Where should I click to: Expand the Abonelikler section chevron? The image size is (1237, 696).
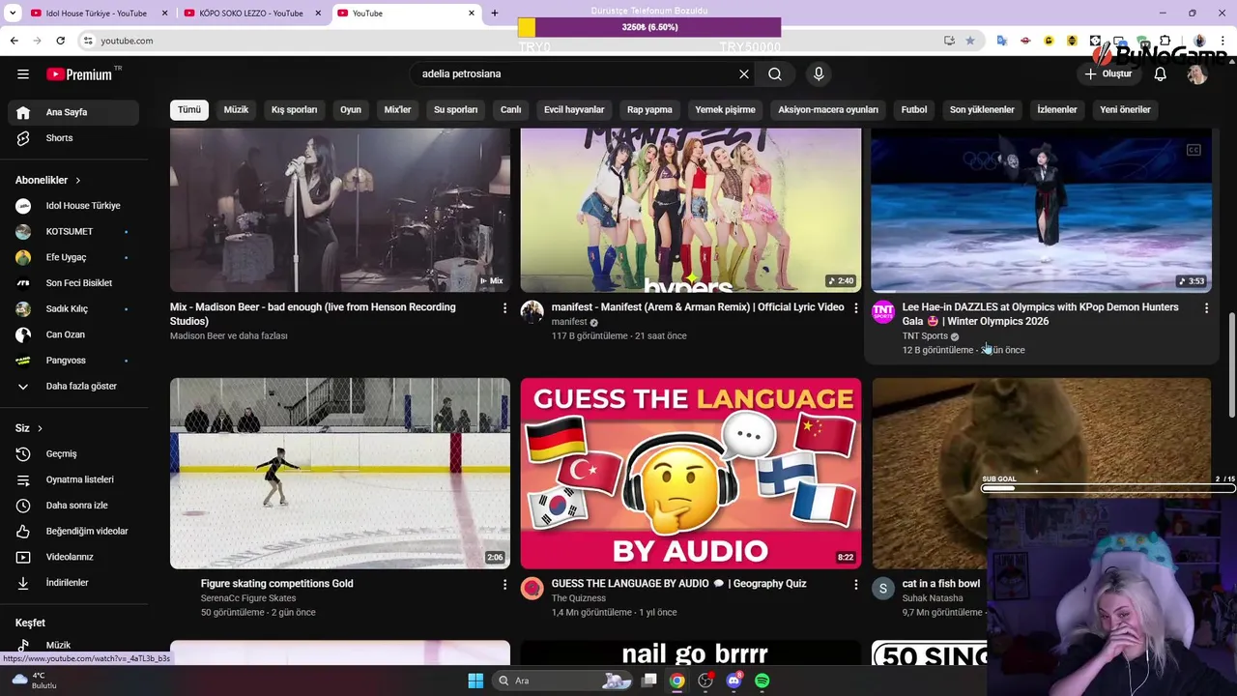click(78, 181)
